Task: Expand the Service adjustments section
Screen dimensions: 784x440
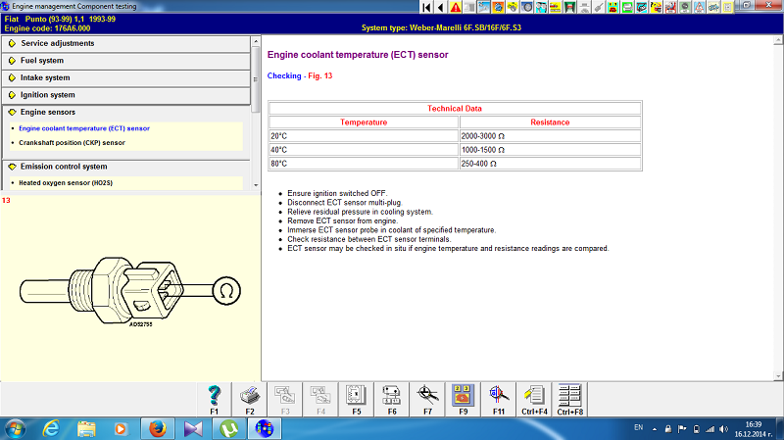Action: click(57, 44)
